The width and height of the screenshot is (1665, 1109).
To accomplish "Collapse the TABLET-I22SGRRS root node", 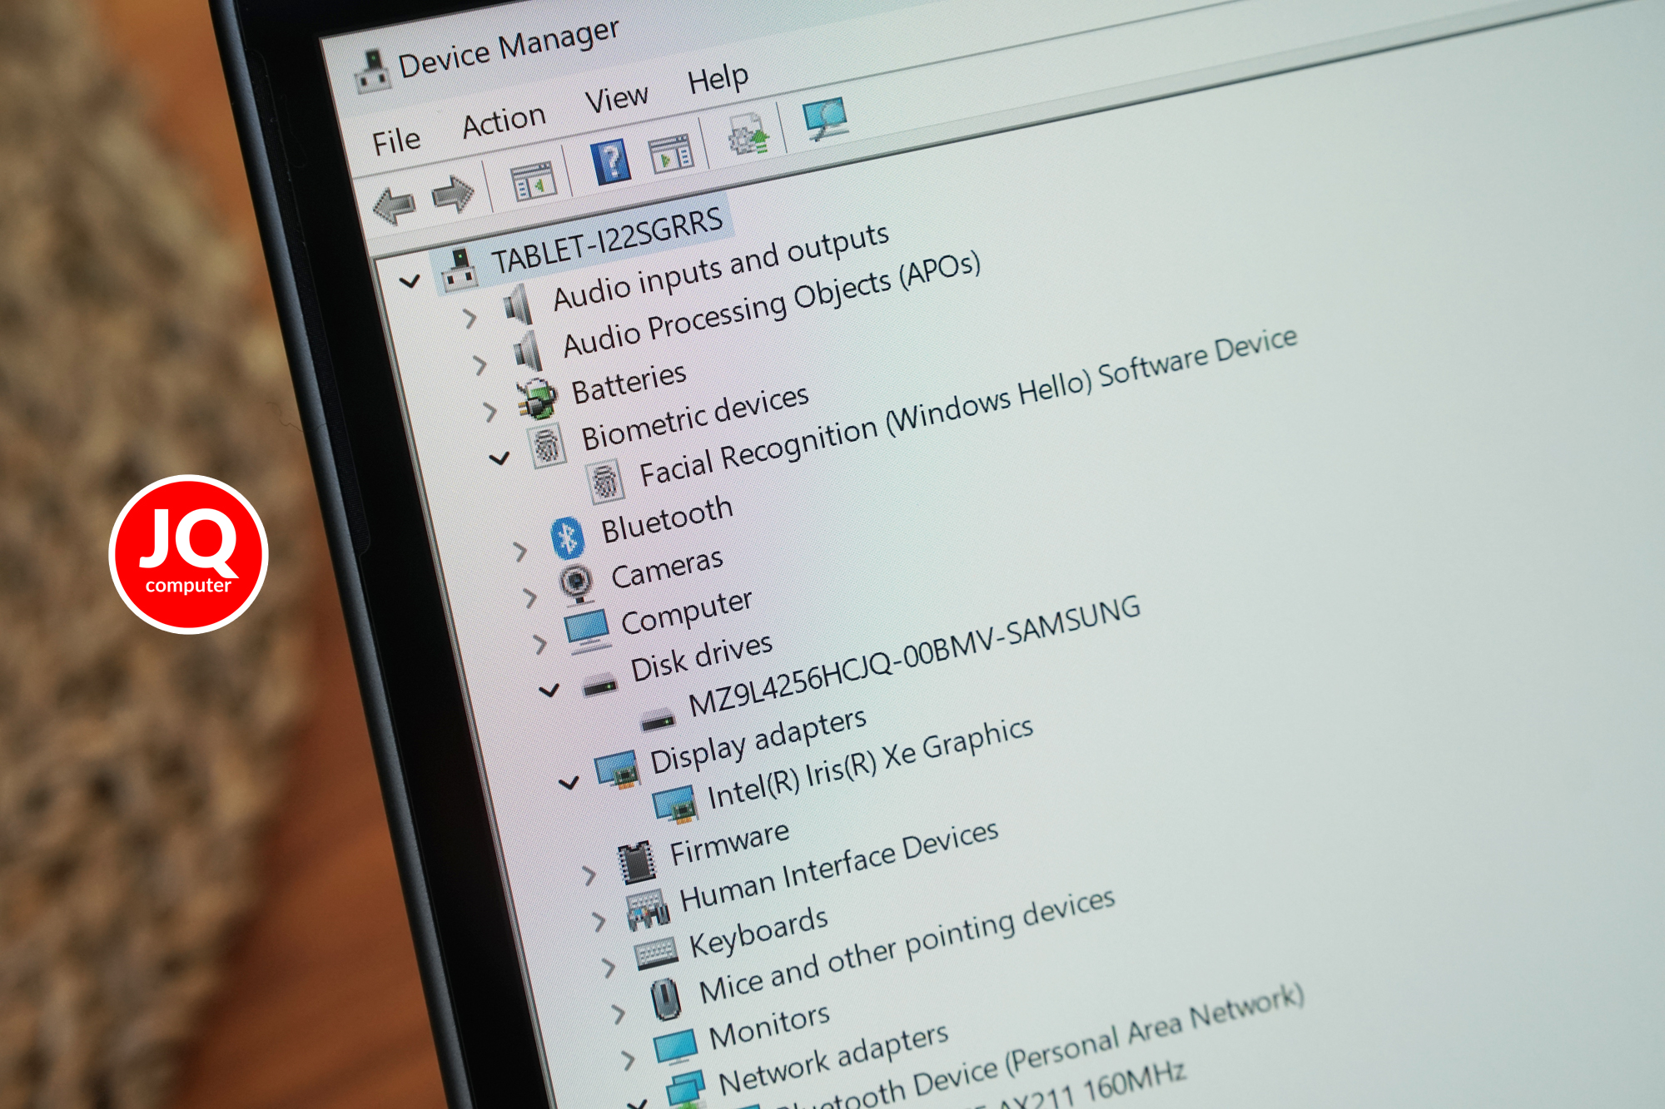I will click(409, 282).
